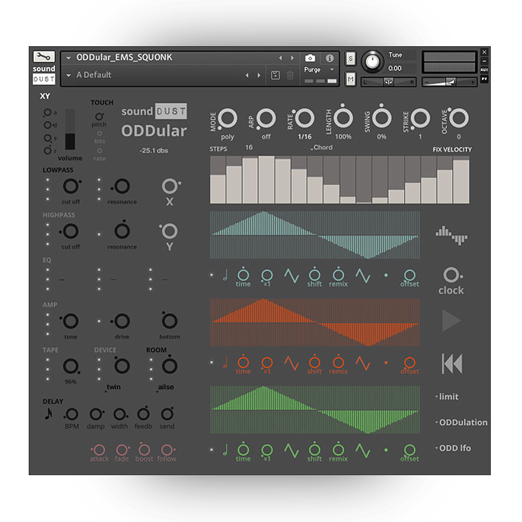Select the previous preset arrow beside A Default
Image resolution: width=522 pixels, height=522 pixels.
pos(247,75)
